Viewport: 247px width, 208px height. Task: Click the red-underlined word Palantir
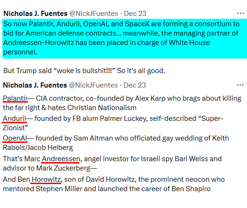coord(15,98)
